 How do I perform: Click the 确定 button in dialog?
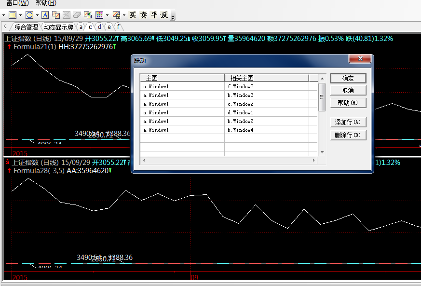click(x=348, y=78)
